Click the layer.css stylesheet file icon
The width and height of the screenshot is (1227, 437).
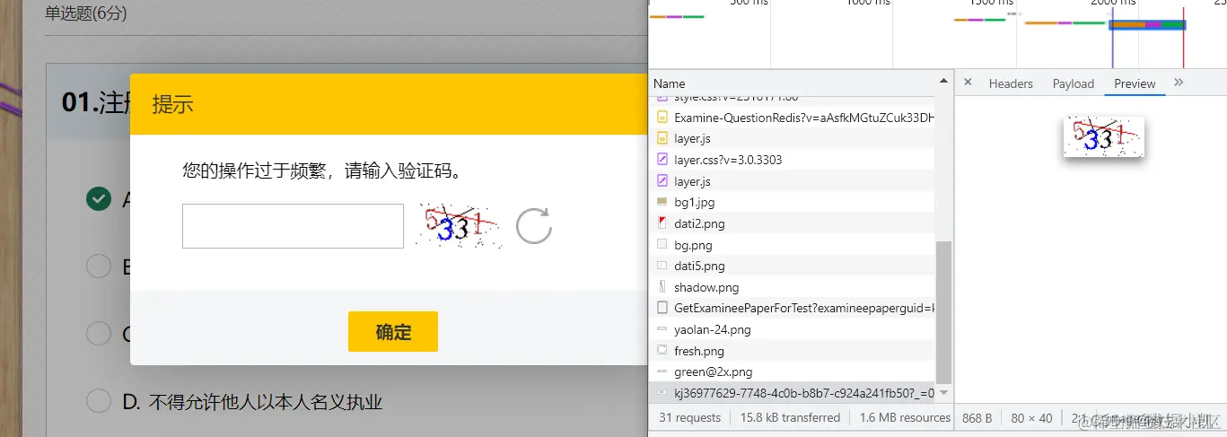tap(662, 160)
